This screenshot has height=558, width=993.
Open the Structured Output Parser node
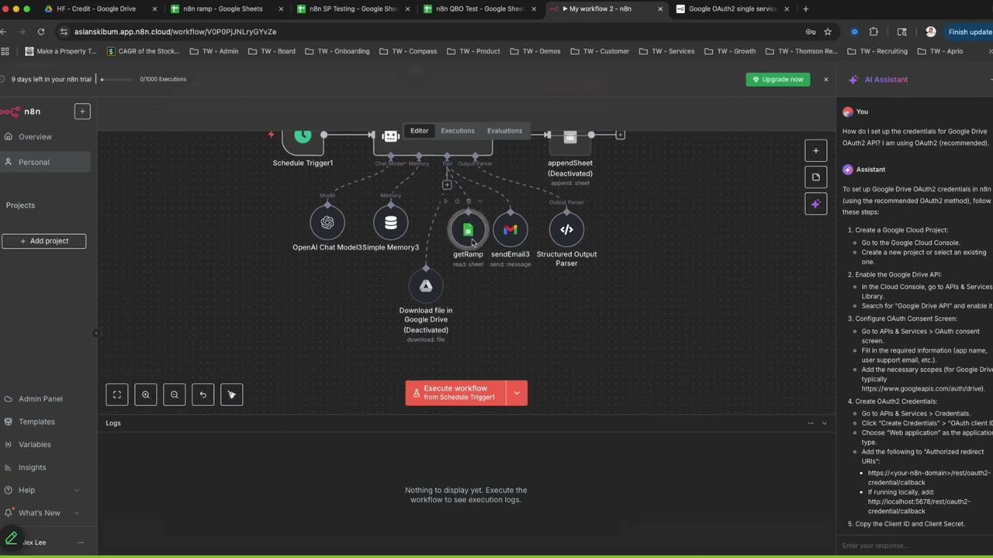tap(566, 229)
